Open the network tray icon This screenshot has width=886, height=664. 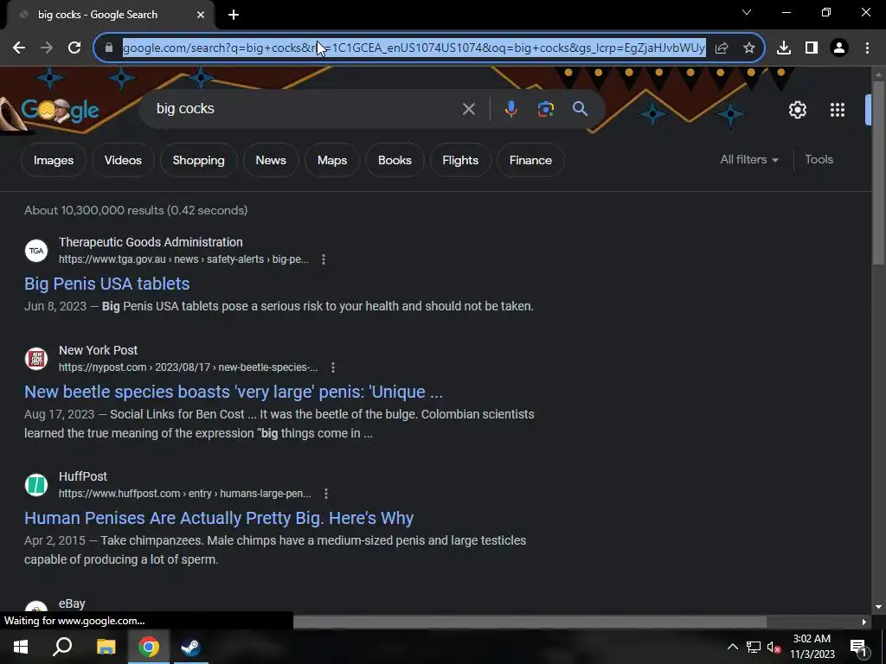(x=754, y=647)
